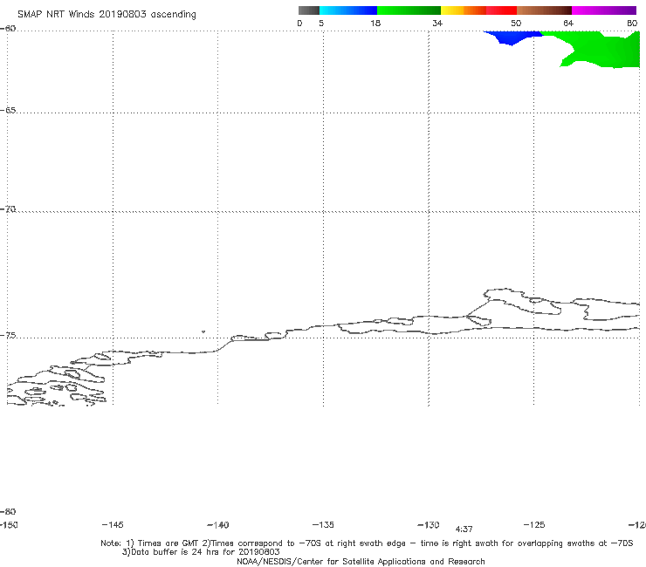Click the longitude label '-140'
646x567 pixels.
[x=218, y=525]
